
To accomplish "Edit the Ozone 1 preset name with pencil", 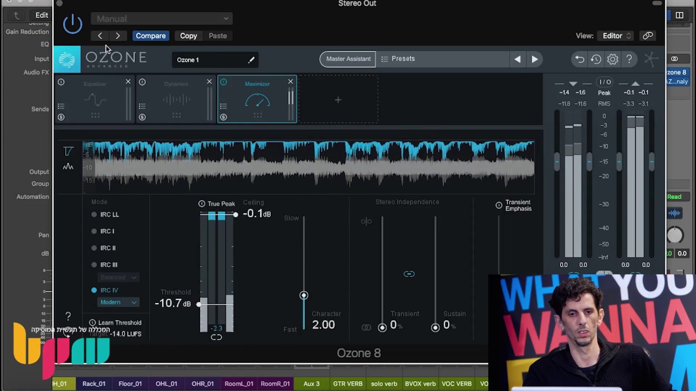I will pos(251,60).
